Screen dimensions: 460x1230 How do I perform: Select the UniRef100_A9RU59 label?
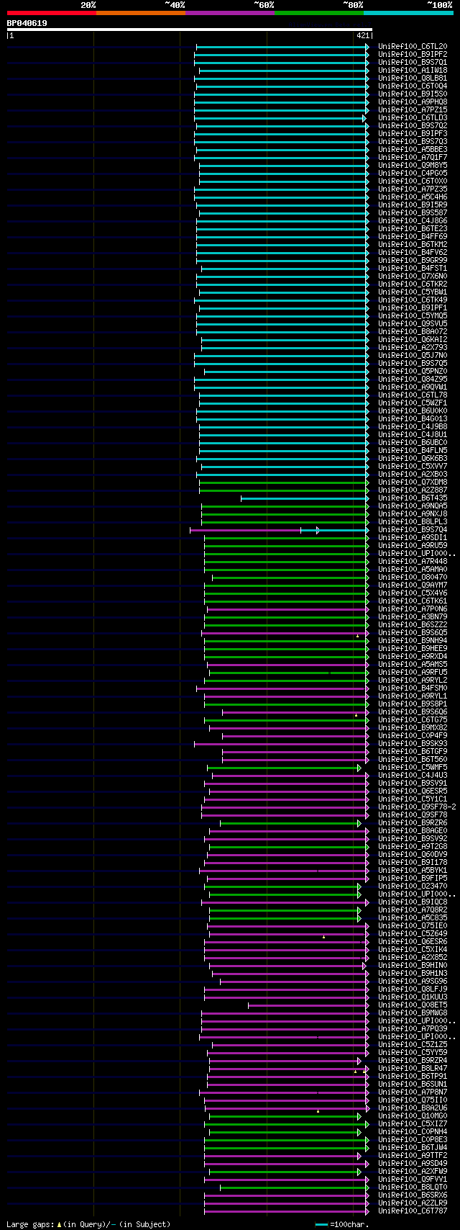[x=413, y=546]
